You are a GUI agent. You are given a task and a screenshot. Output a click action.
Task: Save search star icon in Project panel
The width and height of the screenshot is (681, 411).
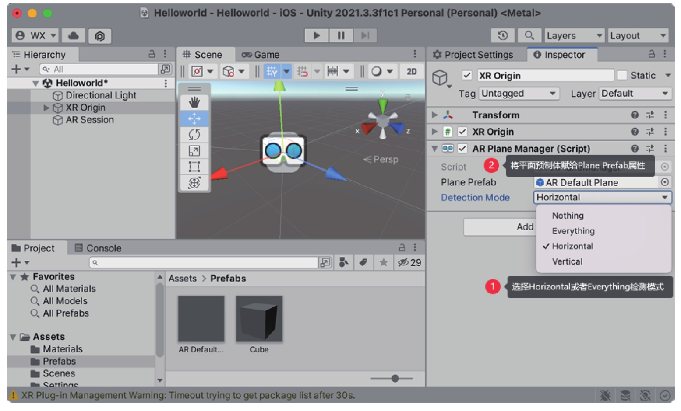[383, 262]
